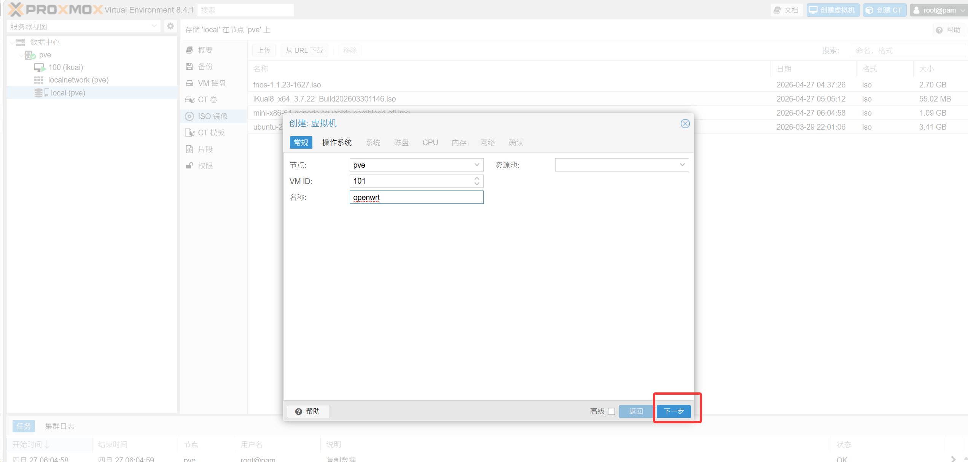Viewport: 968px width, 462px height.
Task: Click the 100 (ikuai) VM icon
Action: click(x=39, y=68)
